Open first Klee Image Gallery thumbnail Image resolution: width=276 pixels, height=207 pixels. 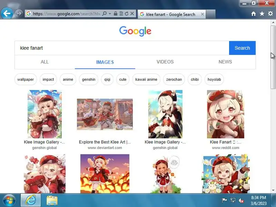click(45, 114)
